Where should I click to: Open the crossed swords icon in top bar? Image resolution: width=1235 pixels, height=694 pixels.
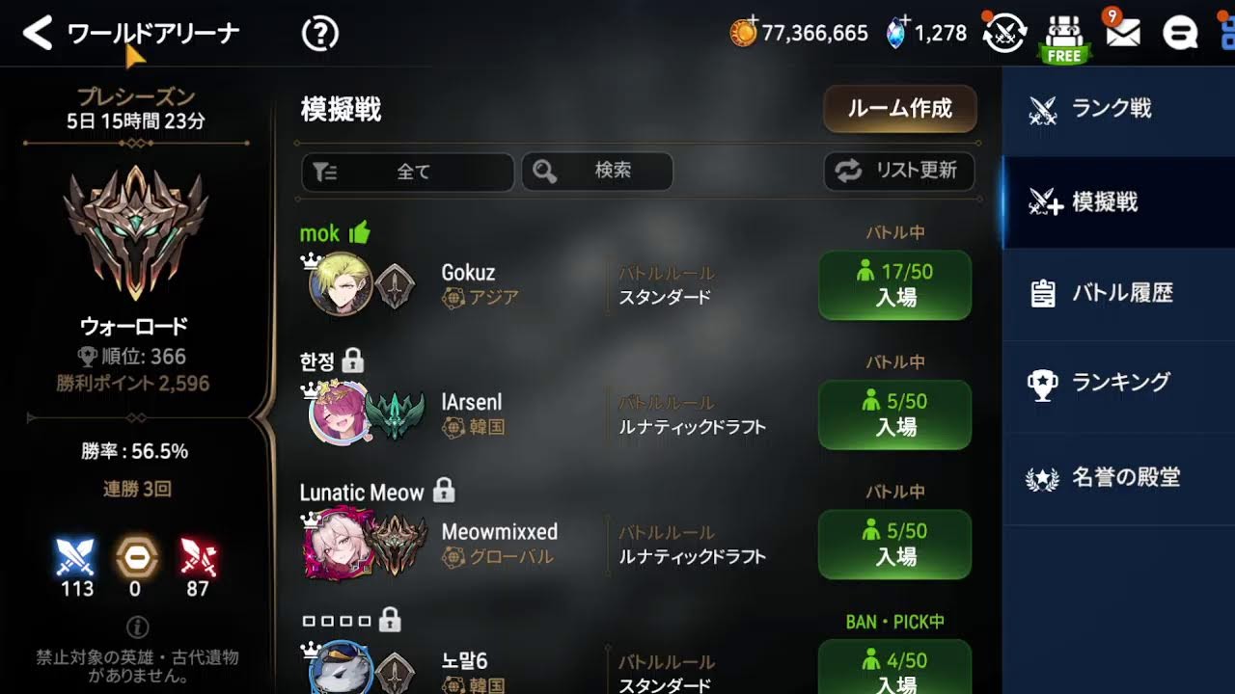(x=1003, y=32)
